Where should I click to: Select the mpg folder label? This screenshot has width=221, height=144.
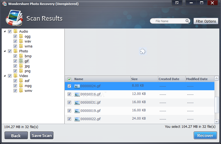[x=28, y=86]
